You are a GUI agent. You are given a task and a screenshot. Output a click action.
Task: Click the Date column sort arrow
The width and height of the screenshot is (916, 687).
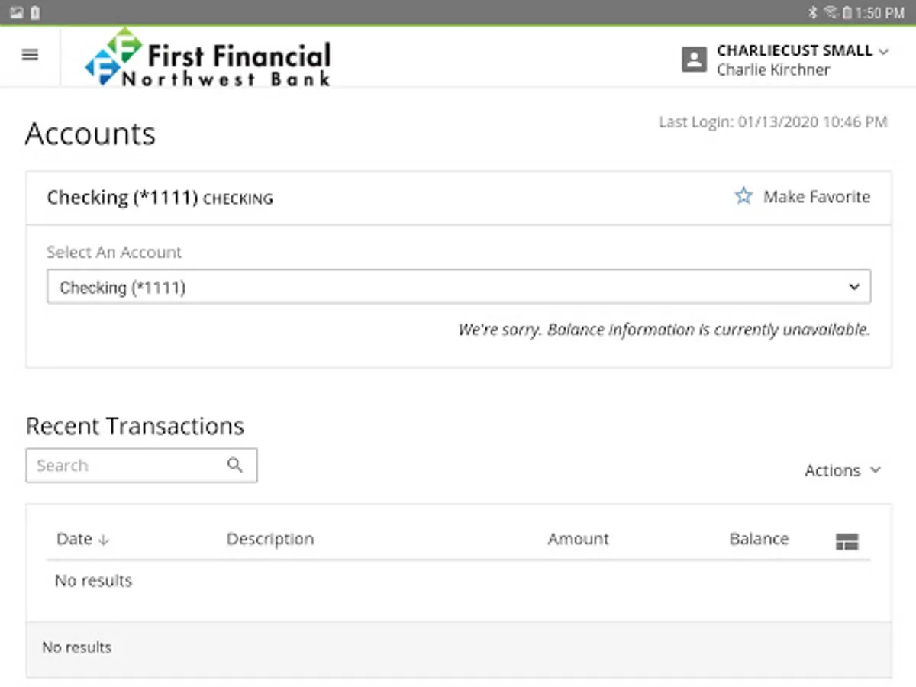point(105,540)
